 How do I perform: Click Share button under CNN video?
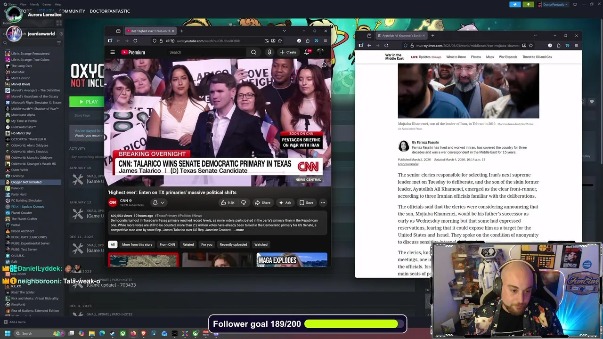(x=262, y=203)
